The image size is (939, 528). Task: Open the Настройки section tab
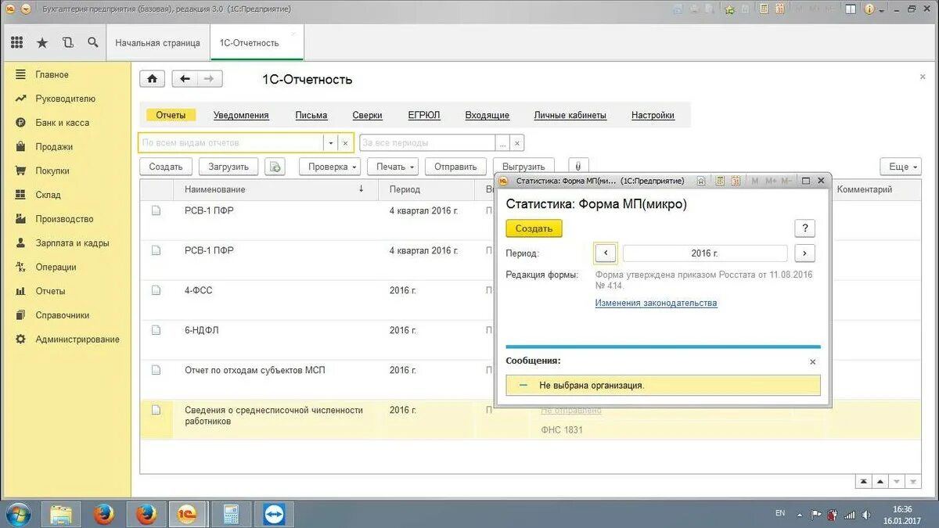click(x=653, y=115)
